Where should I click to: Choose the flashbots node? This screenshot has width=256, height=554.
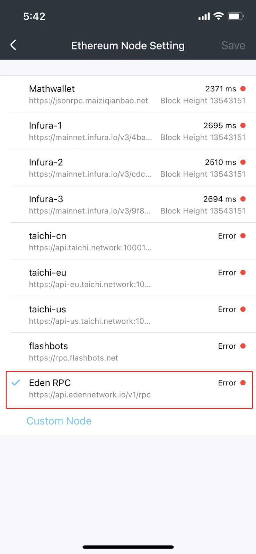pos(48,346)
